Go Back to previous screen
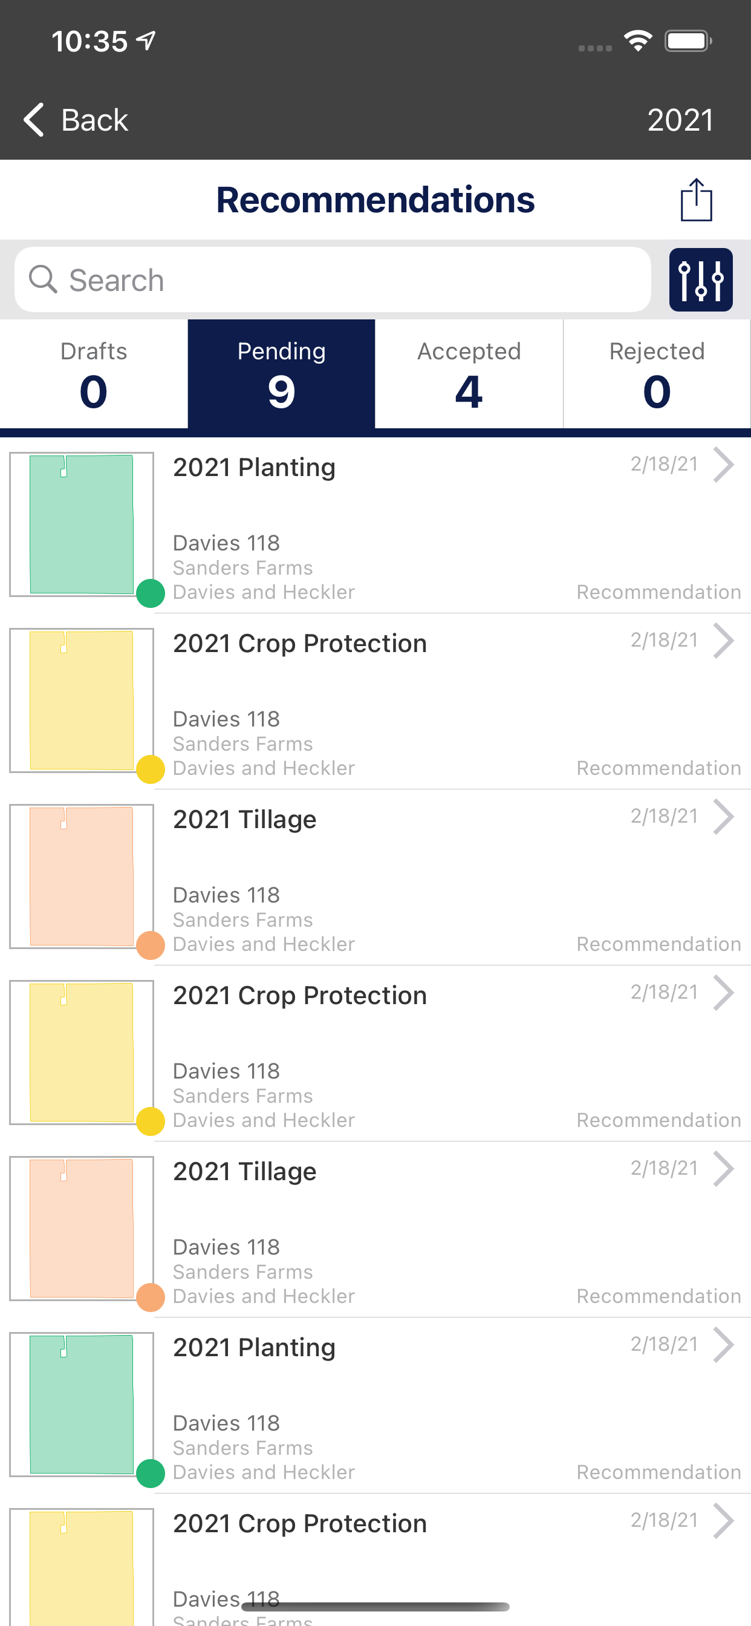Viewport: 751px width, 1626px height. (76, 119)
